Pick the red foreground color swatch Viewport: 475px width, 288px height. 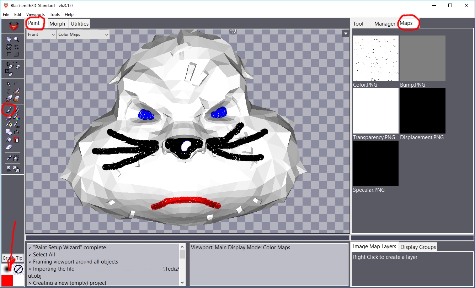click(7, 281)
